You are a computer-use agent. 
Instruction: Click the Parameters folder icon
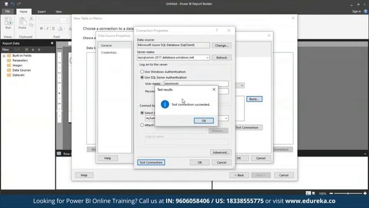pyautogui.click(x=9, y=60)
